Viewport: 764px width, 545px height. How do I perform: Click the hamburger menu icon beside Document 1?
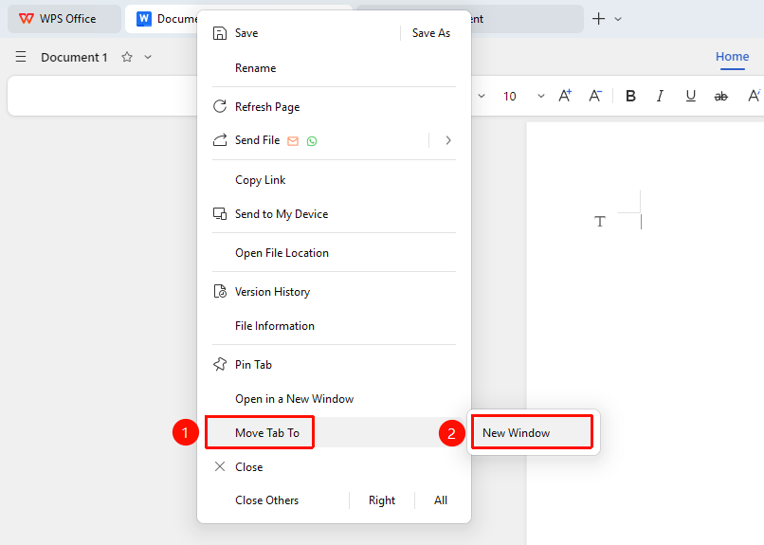[21, 57]
